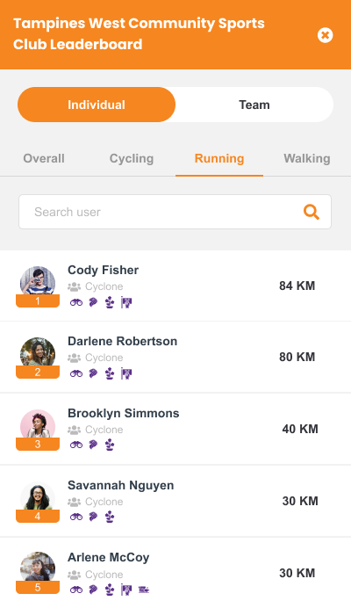The width and height of the screenshot is (351, 608).
Task: Click Darlene Robertson's plant badge icon
Action: coord(110,373)
